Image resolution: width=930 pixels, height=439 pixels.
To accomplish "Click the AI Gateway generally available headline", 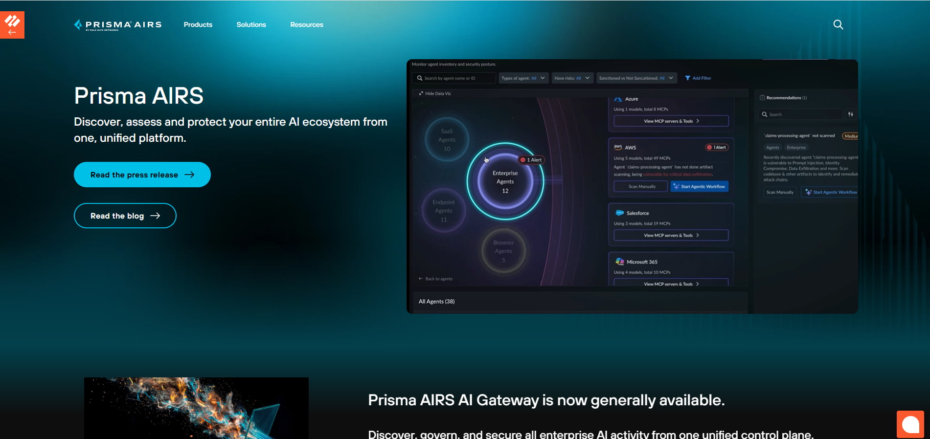I will click(x=546, y=400).
